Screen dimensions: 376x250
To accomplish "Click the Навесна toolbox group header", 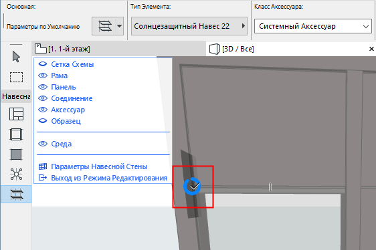I will pyautogui.click(x=16, y=96).
